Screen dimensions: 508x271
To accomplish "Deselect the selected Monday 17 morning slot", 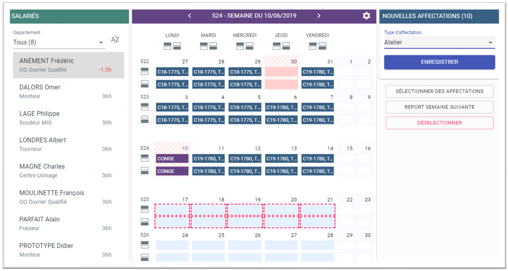I will 172,210.
